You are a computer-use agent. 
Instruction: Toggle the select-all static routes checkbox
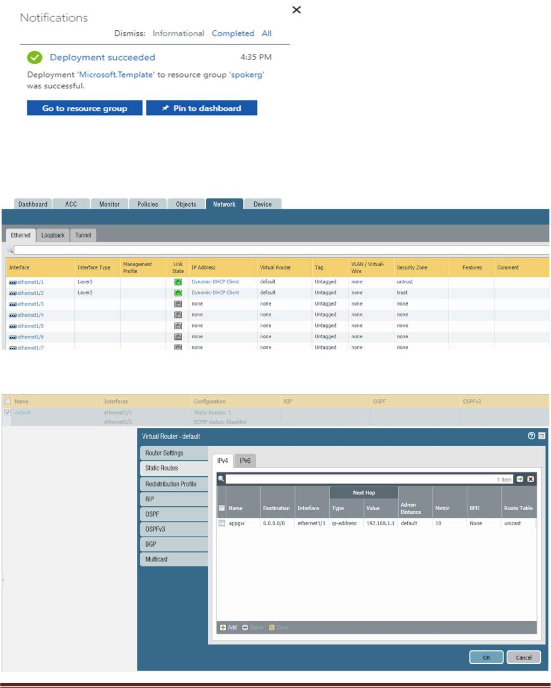tap(221, 508)
